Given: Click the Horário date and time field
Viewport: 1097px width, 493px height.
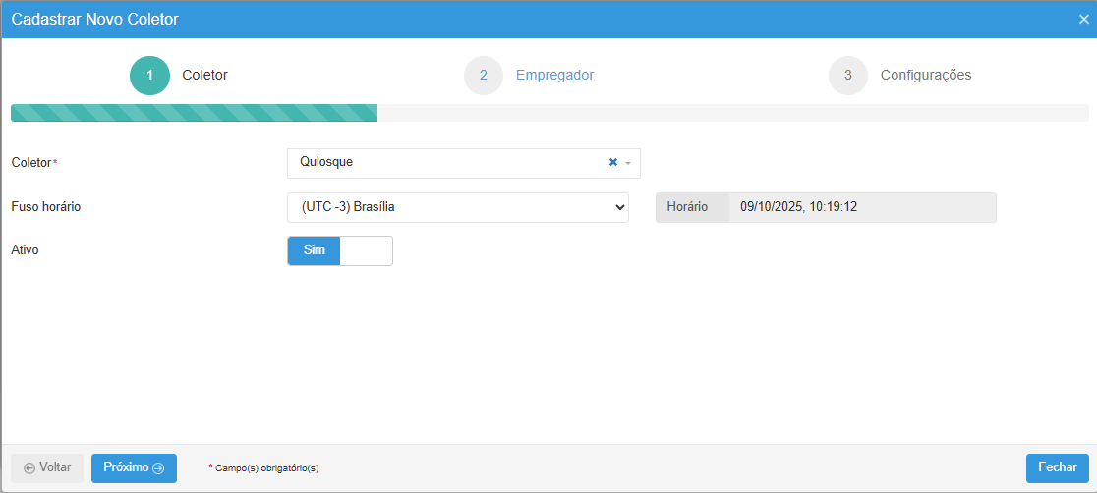Looking at the screenshot, I should (861, 207).
